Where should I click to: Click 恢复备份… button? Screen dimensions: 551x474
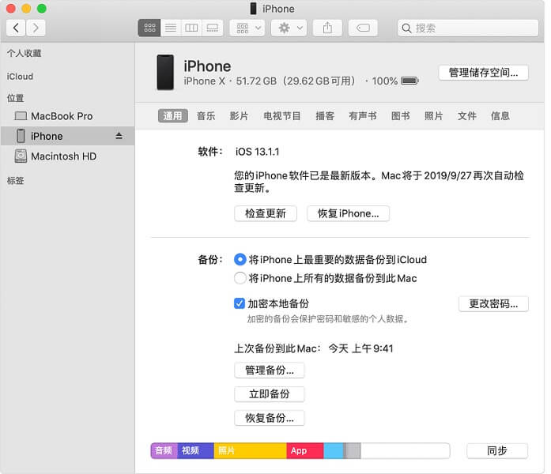pyautogui.click(x=269, y=418)
